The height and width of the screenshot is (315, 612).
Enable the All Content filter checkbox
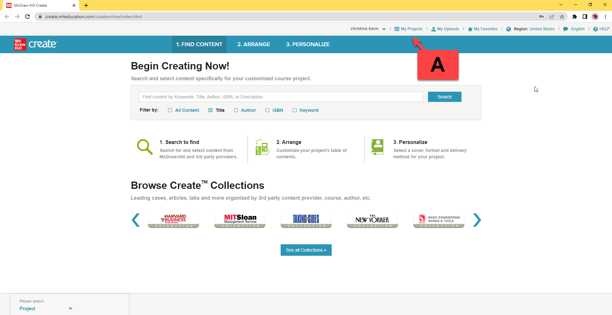tap(170, 110)
